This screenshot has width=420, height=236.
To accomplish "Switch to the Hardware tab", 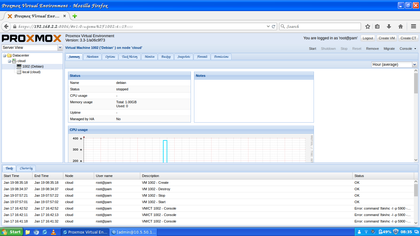I will point(92,57).
